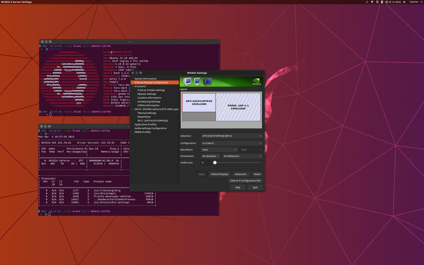Click the Underscan value field
This screenshot has height=265, width=424.
[x=205, y=163]
